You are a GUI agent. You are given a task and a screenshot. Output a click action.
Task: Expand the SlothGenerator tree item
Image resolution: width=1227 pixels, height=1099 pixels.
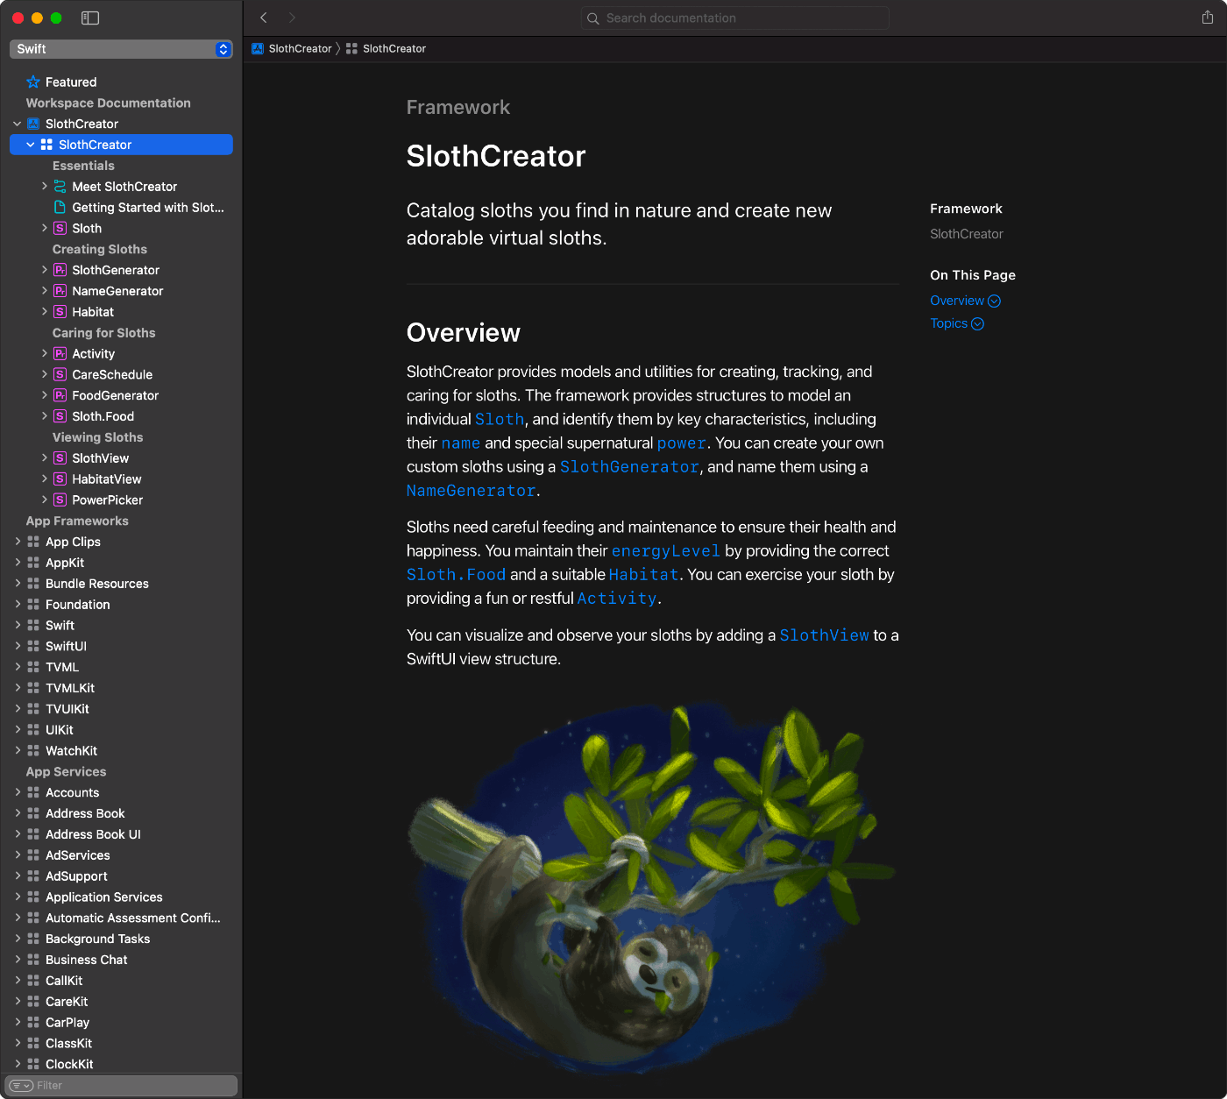tap(45, 270)
